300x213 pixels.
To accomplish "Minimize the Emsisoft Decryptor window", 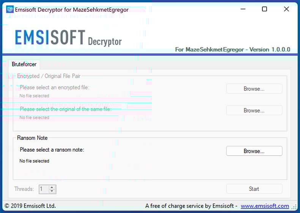I will (x=243, y=9).
